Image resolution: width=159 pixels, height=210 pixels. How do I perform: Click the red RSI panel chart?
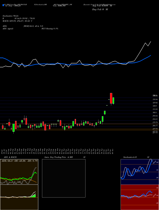(140, 197)
